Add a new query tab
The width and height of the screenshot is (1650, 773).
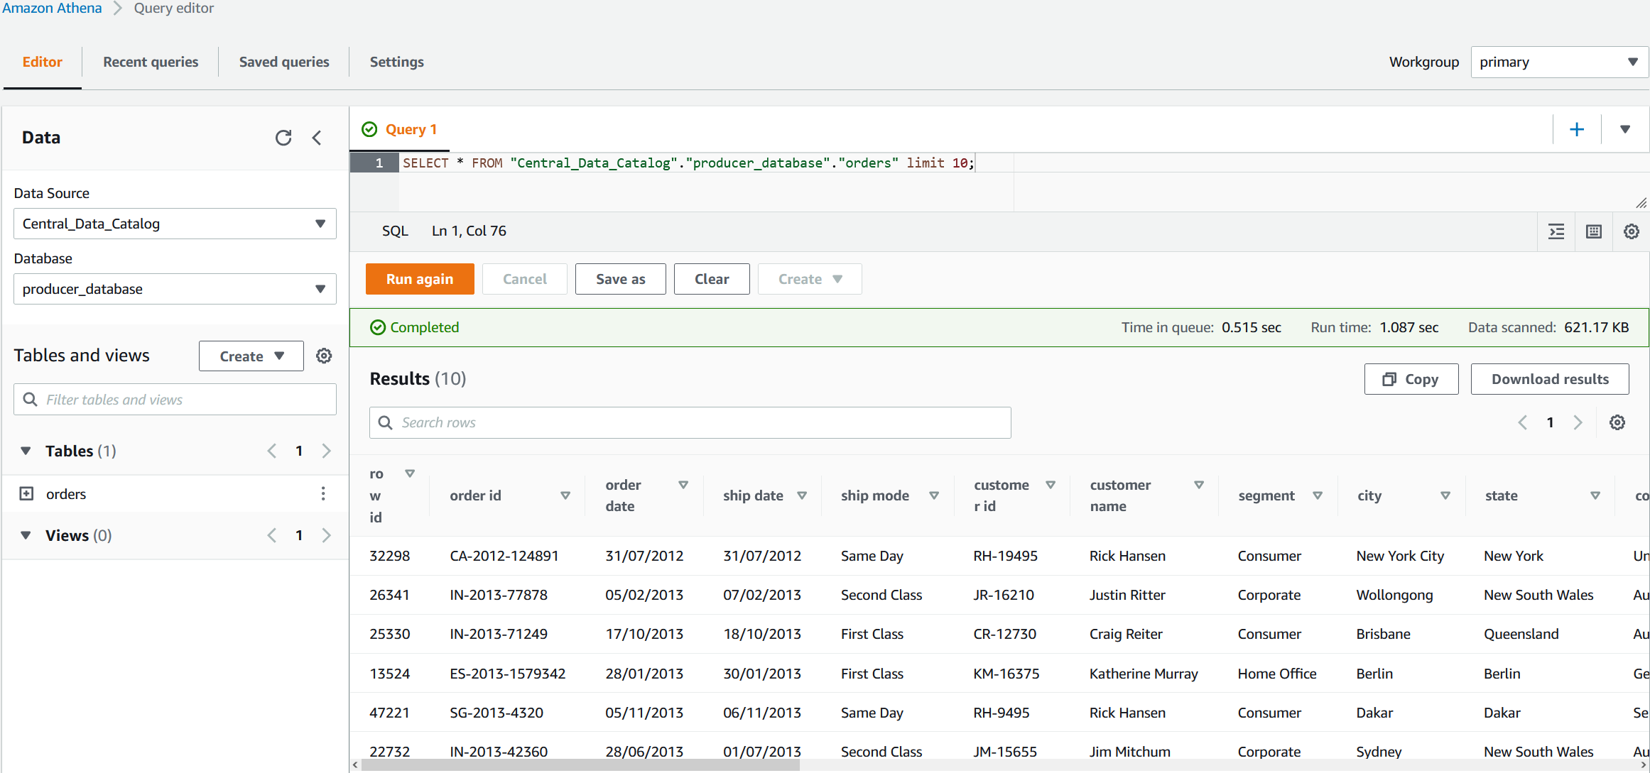1576,129
